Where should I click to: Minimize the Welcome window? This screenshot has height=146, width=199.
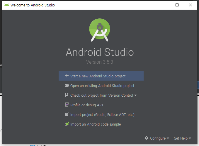click(164, 5)
